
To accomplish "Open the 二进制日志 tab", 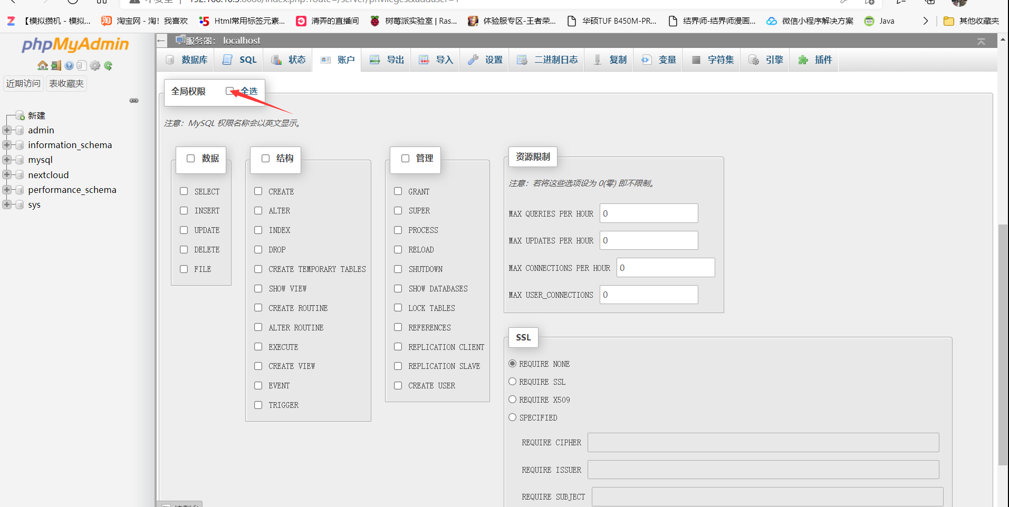I will click(547, 60).
